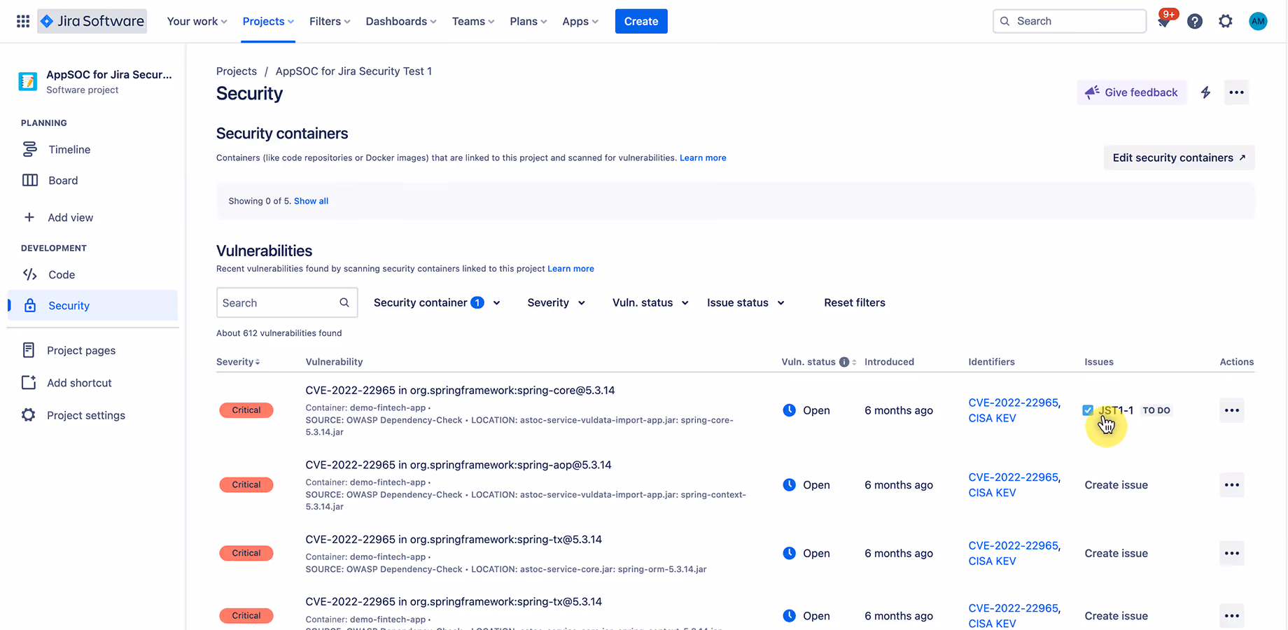Click the vulnerabilities Search input

click(x=287, y=302)
